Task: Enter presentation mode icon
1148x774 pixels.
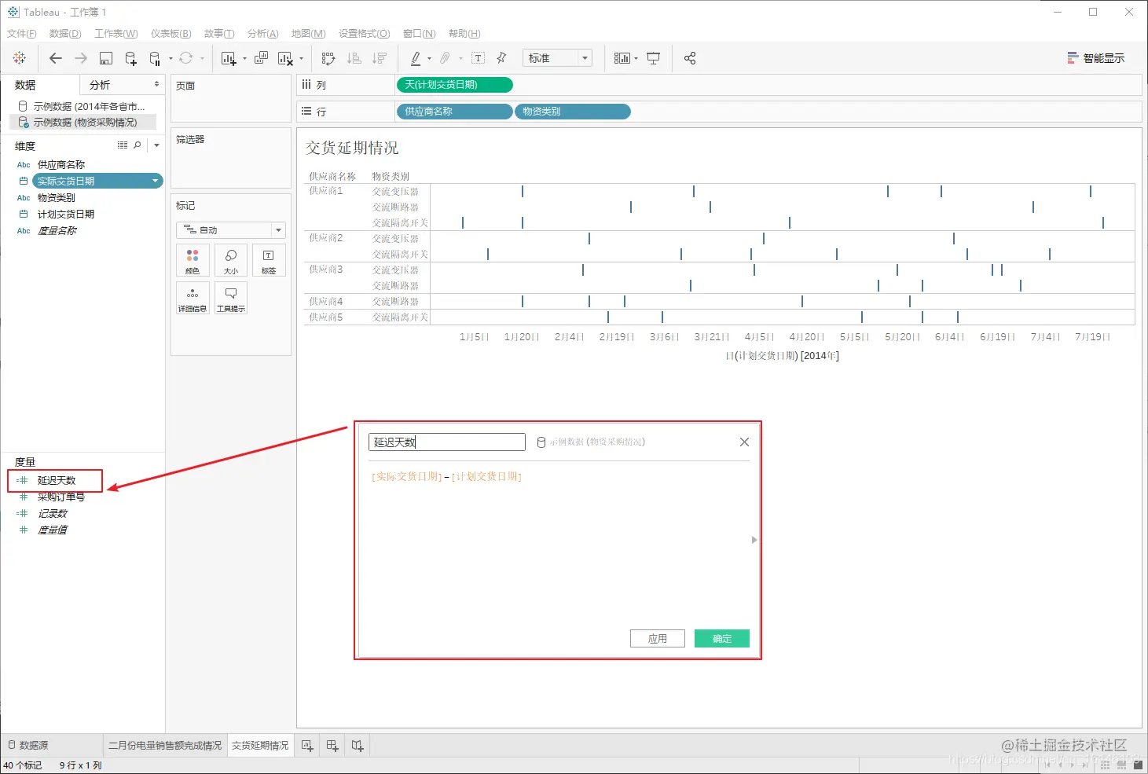Action: click(x=653, y=58)
